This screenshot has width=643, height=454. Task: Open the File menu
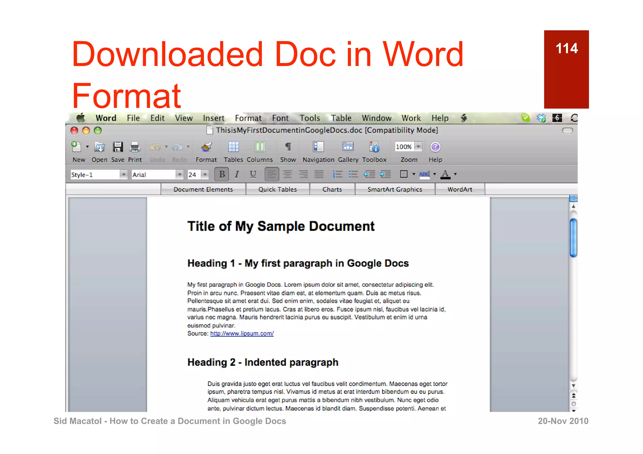pos(133,118)
